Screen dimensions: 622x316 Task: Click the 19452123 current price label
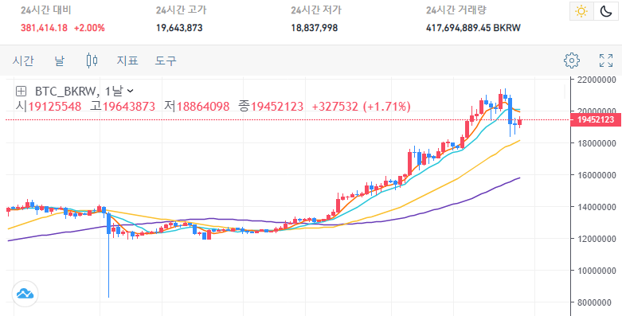(x=596, y=119)
